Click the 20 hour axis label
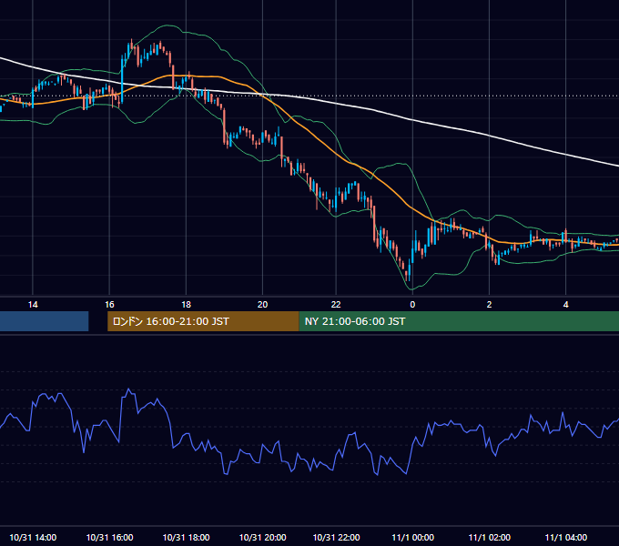Viewport: 619px width, 546px height. tap(262, 305)
